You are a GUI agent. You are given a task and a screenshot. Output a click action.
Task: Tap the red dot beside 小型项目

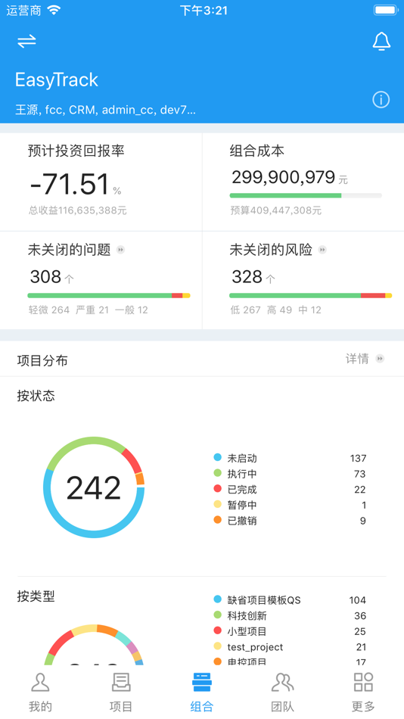click(x=218, y=630)
